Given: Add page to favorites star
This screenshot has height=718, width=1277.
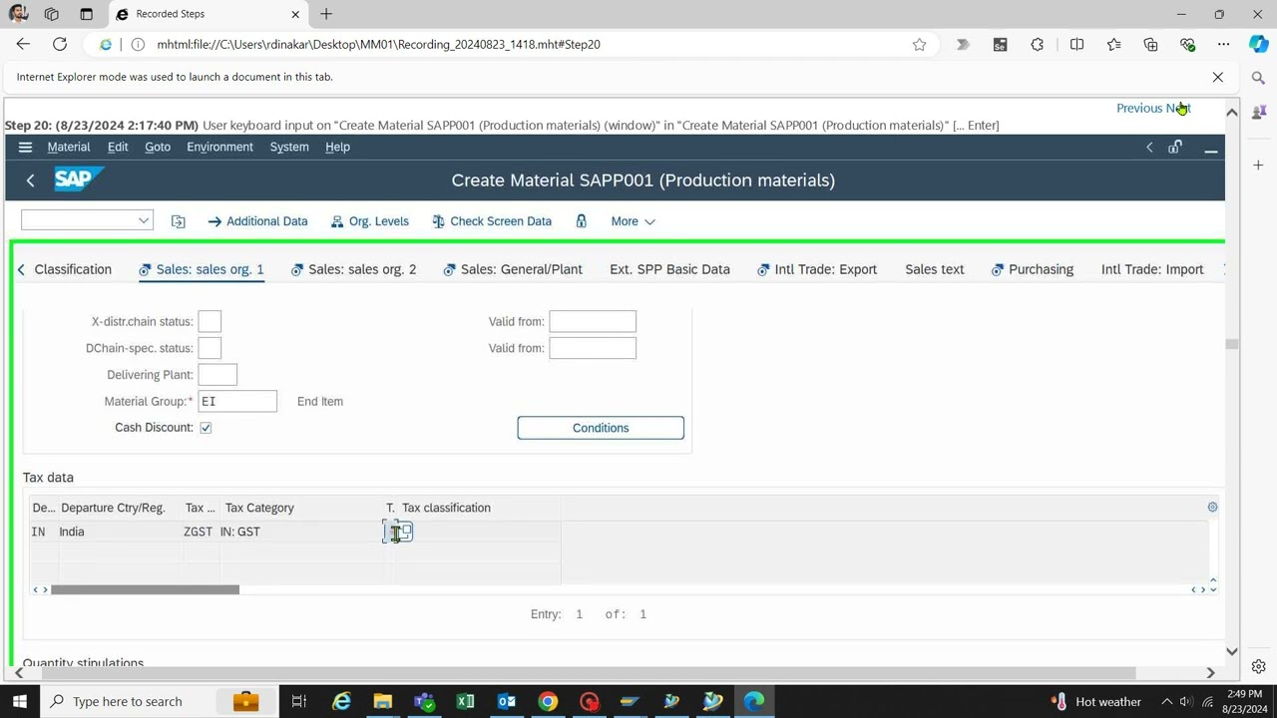Looking at the screenshot, I should (919, 44).
